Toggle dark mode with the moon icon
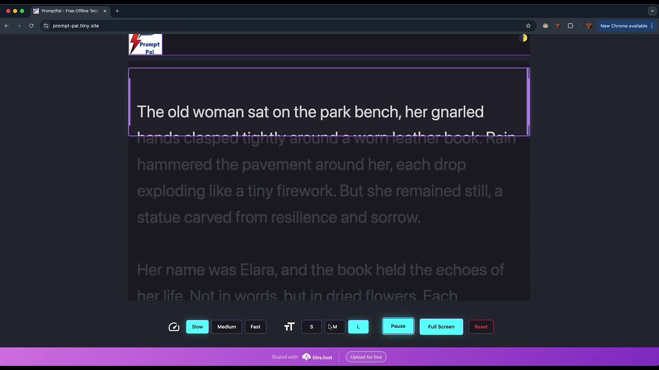659x370 pixels. click(x=524, y=38)
